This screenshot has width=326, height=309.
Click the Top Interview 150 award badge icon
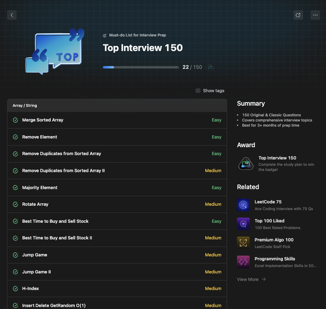[246, 163]
